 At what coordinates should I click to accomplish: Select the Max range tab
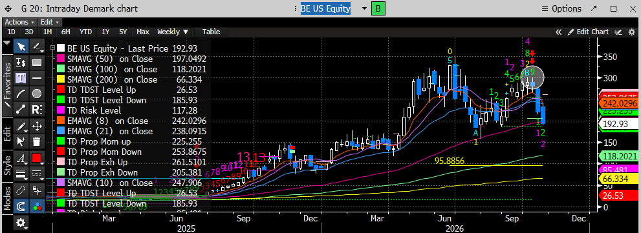click(143, 32)
